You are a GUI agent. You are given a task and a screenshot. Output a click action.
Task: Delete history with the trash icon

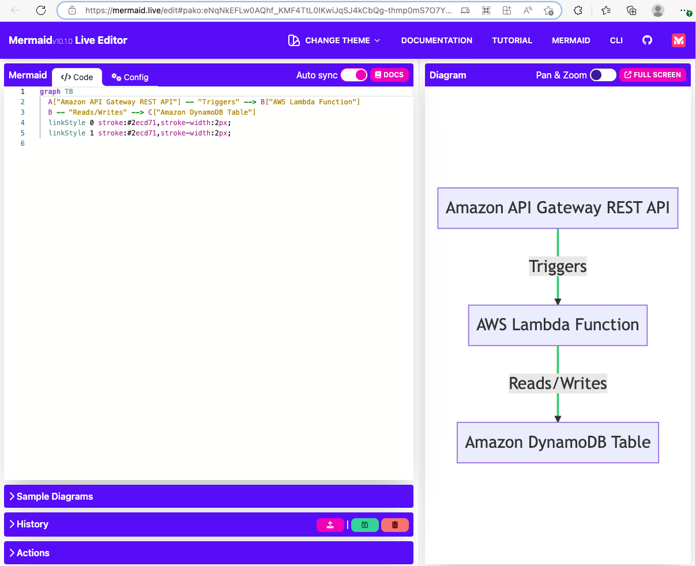[395, 525]
